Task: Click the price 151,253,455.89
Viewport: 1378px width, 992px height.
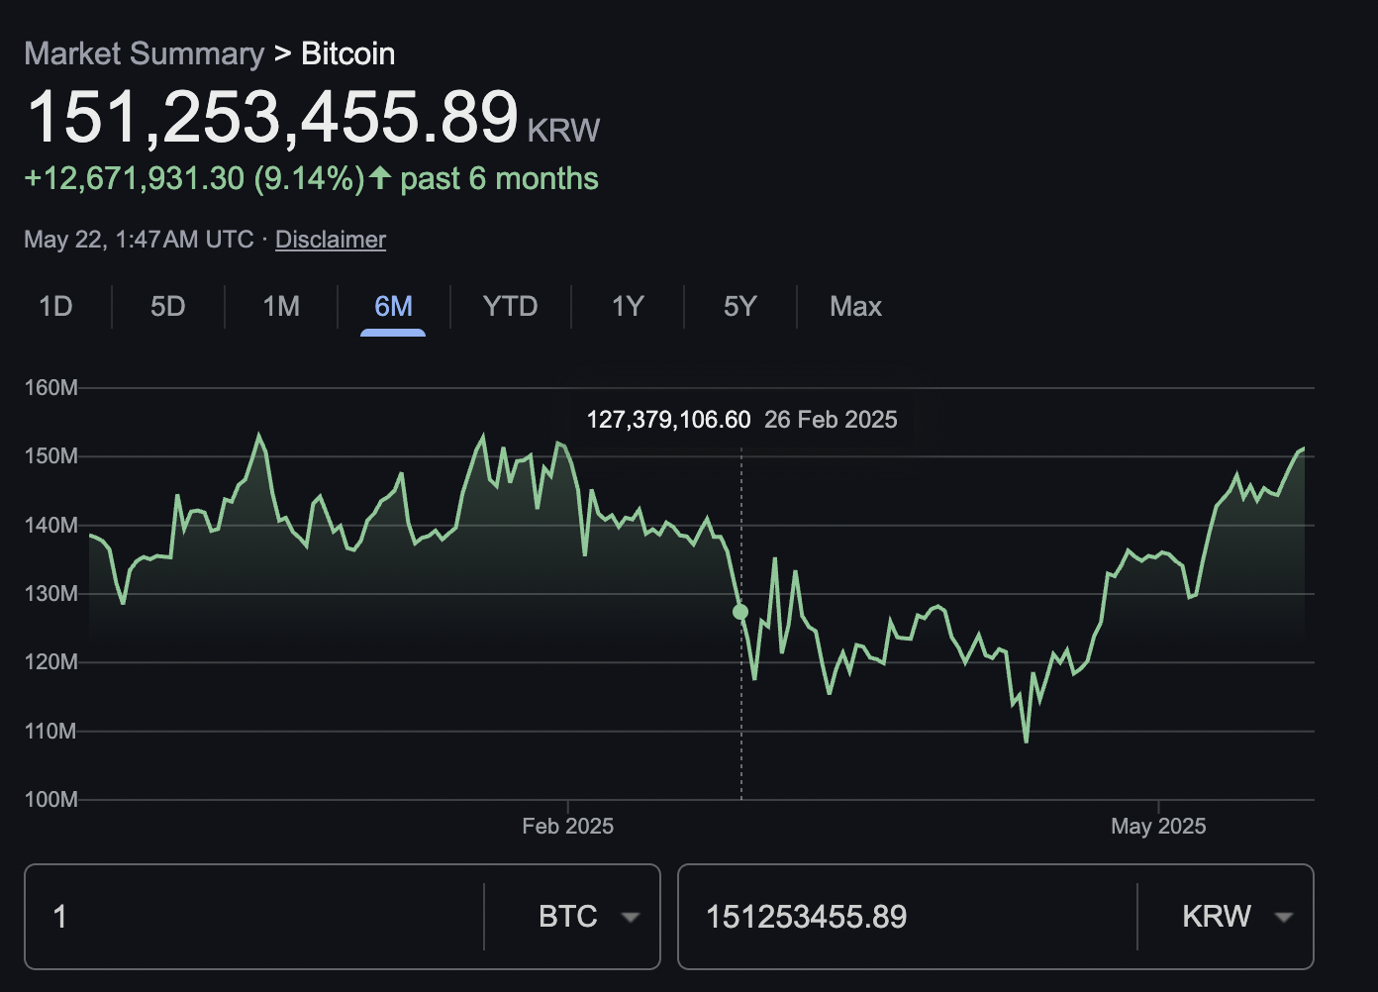Action: point(272,117)
